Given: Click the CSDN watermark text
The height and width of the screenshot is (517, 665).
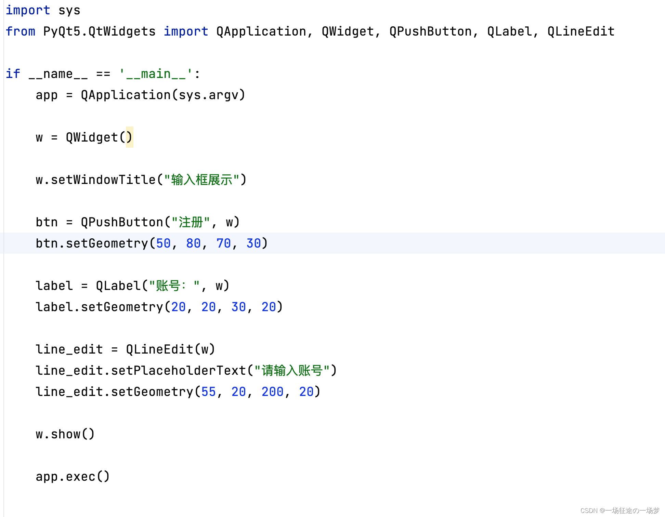Looking at the screenshot, I should click(x=620, y=510).
